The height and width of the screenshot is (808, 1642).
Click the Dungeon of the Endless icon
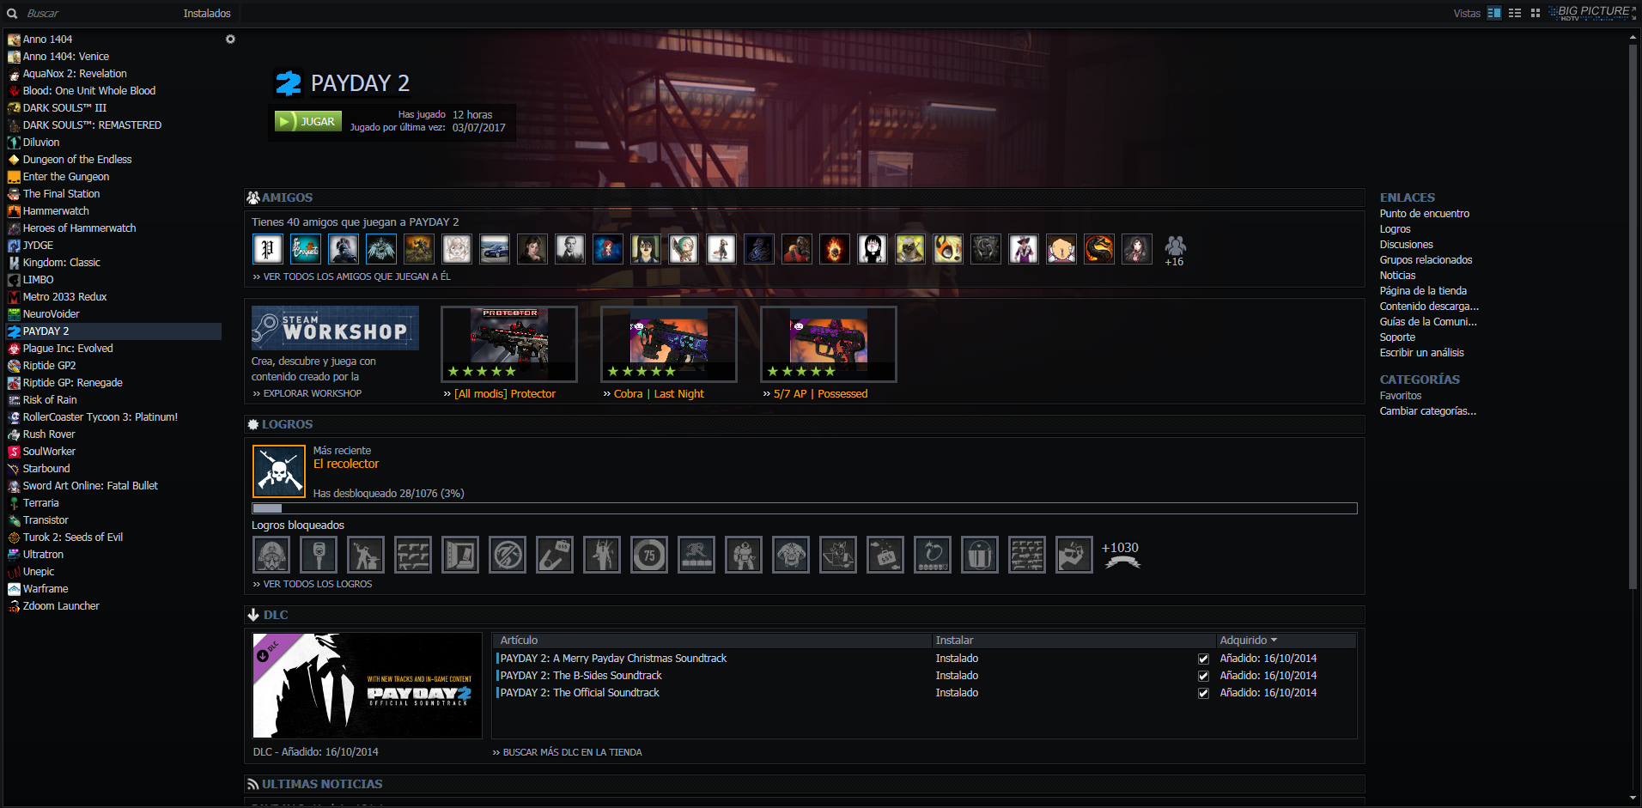[14, 160]
